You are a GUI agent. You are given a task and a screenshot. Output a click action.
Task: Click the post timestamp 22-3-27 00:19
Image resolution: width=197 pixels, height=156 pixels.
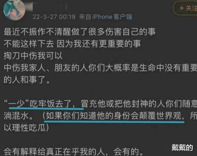point(54,17)
